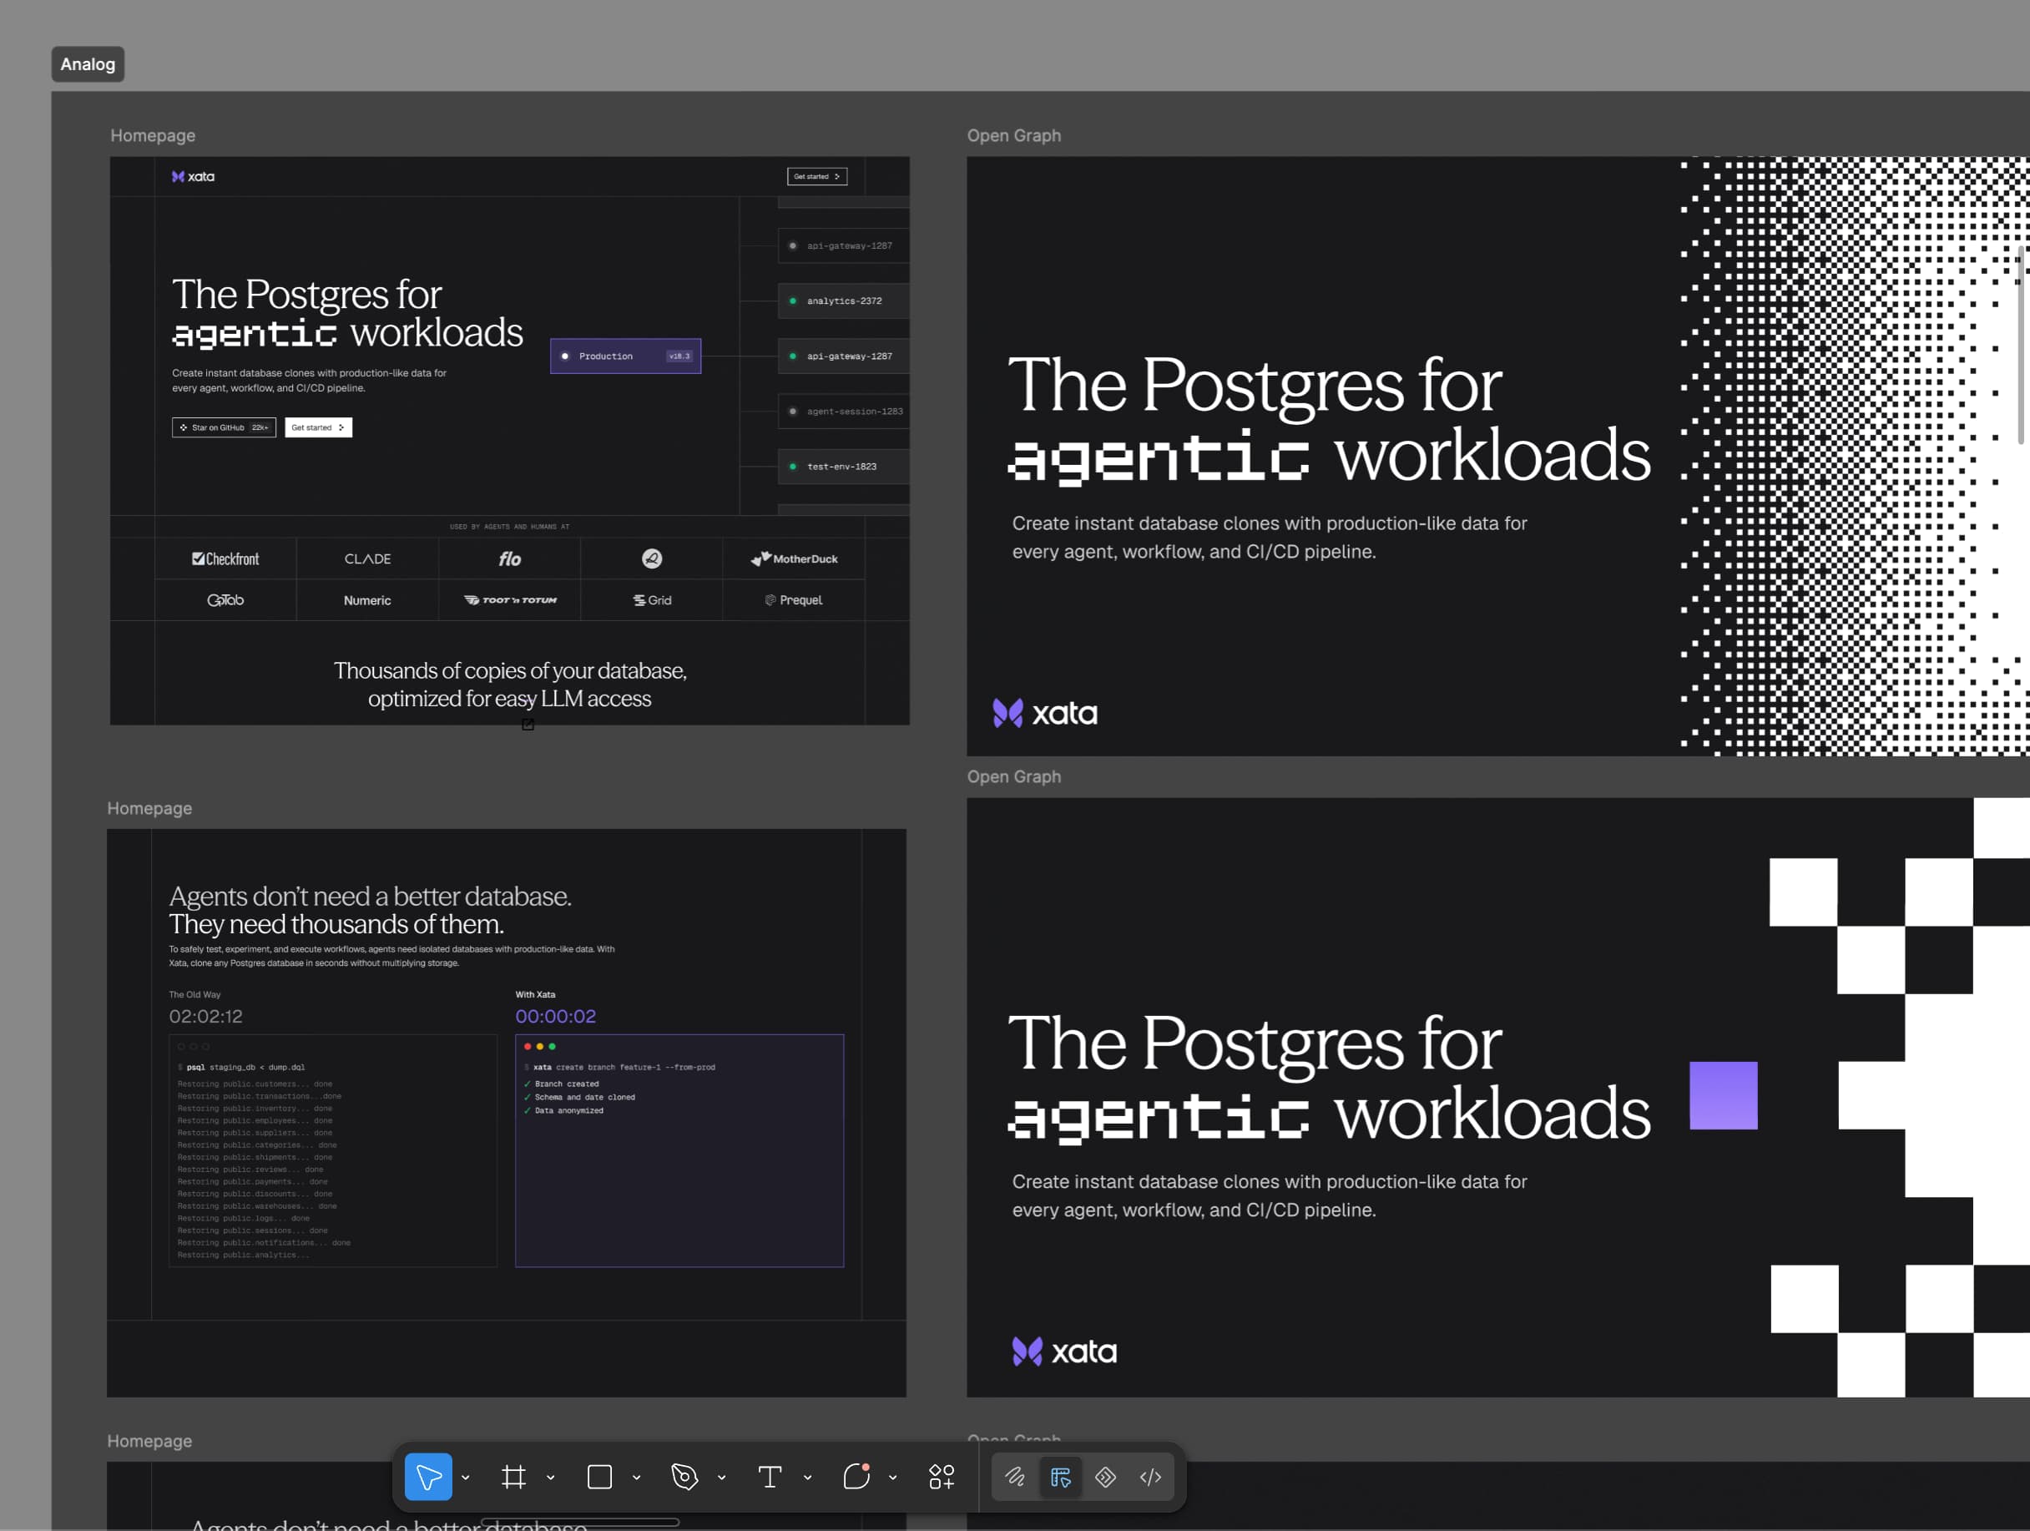Select the Comment tool
Viewport: 2030px width, 1531px height.
tap(856, 1477)
